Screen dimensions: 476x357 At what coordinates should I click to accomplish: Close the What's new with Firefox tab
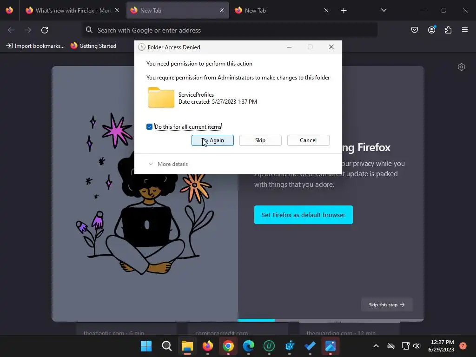click(117, 10)
